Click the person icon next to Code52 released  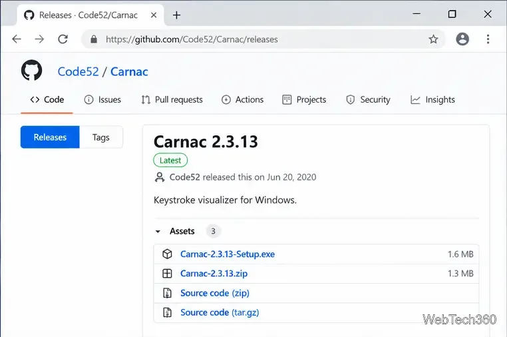coord(160,177)
